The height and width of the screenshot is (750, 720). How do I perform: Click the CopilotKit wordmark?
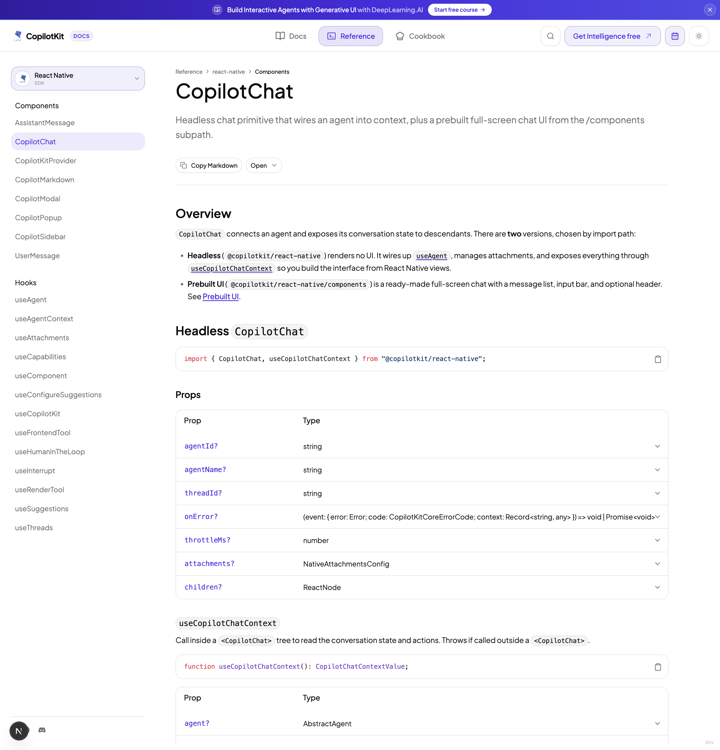coord(45,36)
